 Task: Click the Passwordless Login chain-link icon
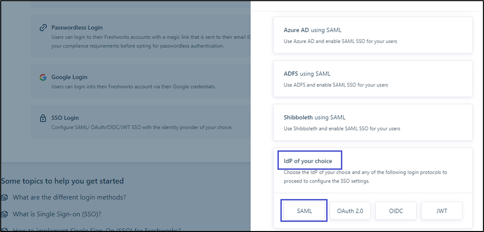click(x=43, y=28)
